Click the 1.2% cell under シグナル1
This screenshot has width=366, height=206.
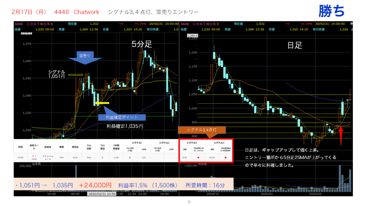[x=144, y=158]
